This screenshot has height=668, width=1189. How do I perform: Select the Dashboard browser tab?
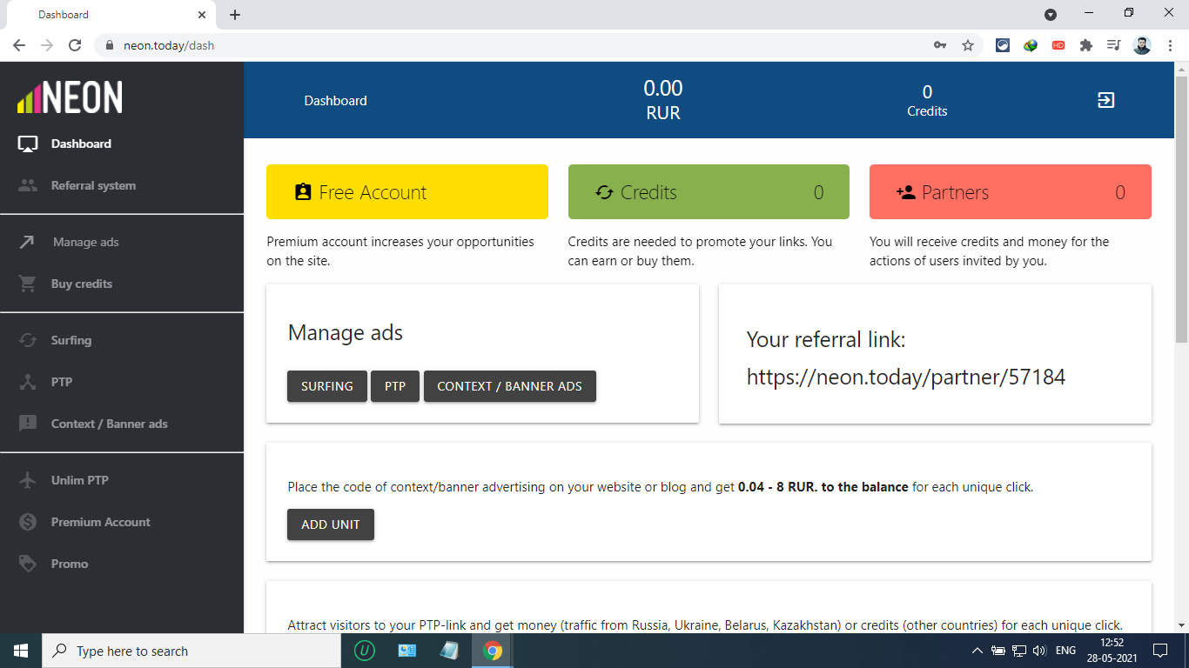coord(111,15)
